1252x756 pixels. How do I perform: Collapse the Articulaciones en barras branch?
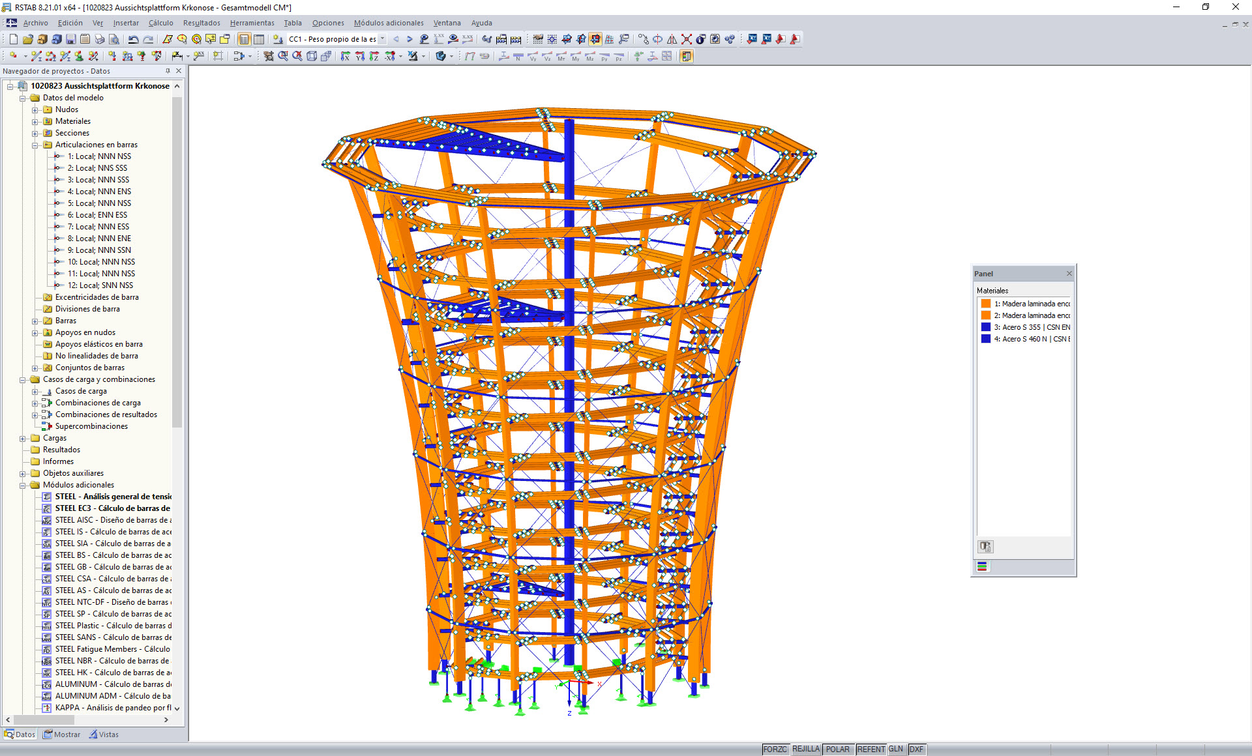pos(37,145)
